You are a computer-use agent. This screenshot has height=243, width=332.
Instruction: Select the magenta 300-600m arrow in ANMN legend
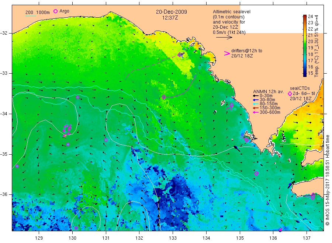[256, 112]
